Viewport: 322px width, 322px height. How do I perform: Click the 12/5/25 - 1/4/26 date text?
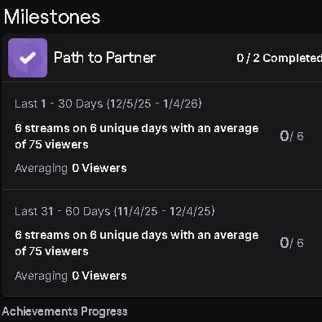coord(154,104)
